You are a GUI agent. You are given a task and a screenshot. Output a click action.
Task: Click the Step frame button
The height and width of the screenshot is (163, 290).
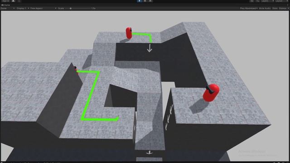tap(150, 1)
